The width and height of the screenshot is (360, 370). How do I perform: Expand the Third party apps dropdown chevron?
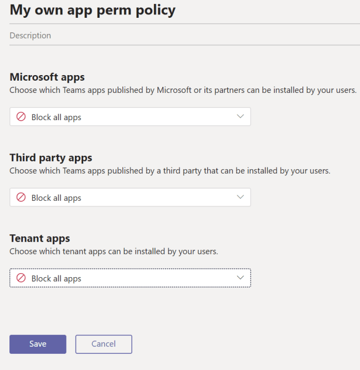(240, 198)
